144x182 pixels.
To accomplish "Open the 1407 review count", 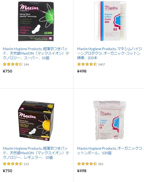I will coord(102,64).
